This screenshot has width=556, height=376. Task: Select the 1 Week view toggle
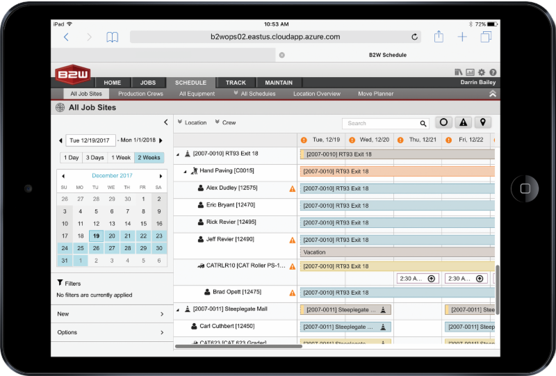[x=121, y=158]
